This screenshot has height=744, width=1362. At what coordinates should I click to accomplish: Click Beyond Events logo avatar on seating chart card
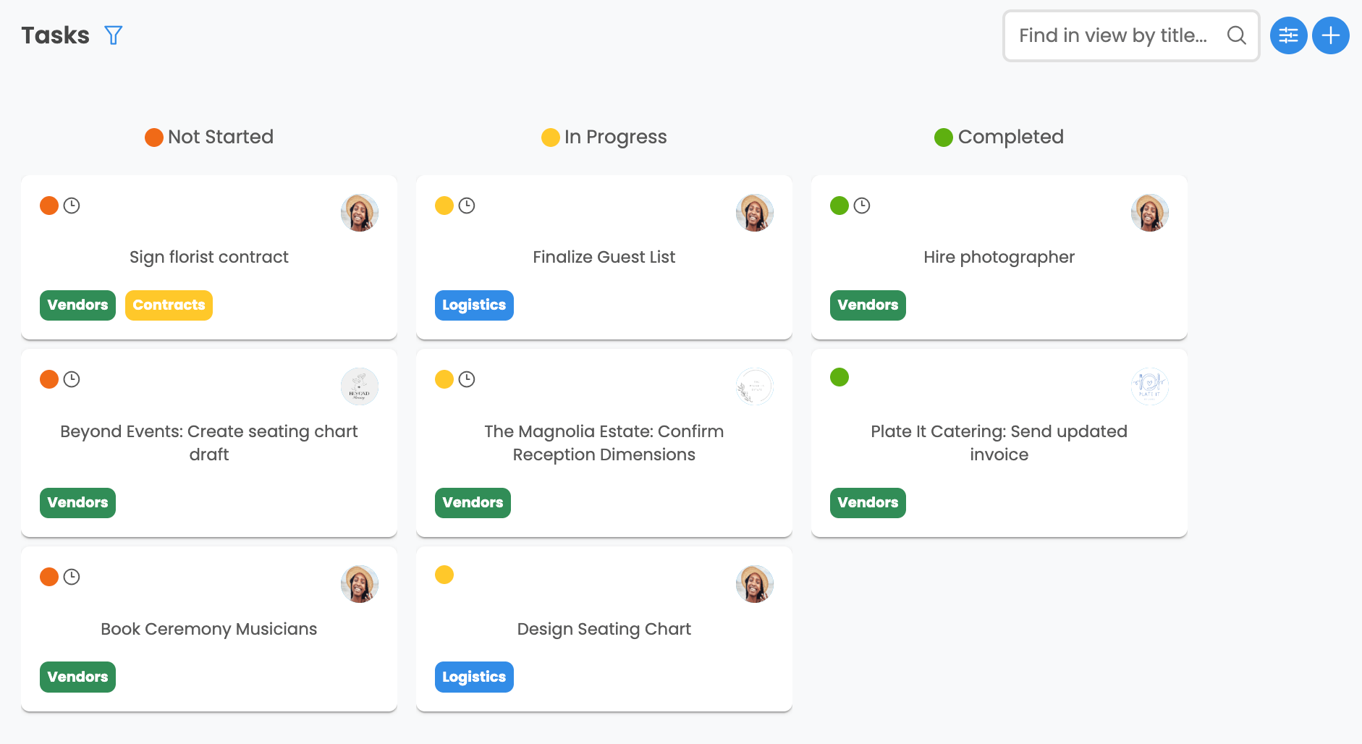(360, 386)
